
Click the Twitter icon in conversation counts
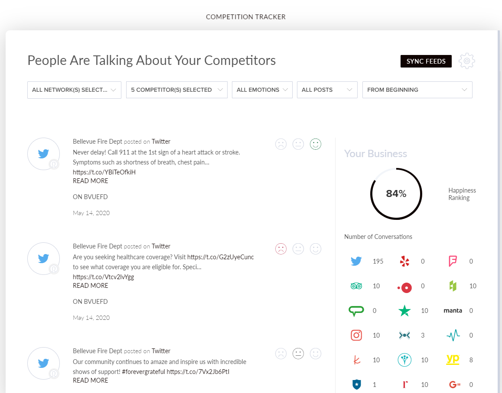pos(356,261)
